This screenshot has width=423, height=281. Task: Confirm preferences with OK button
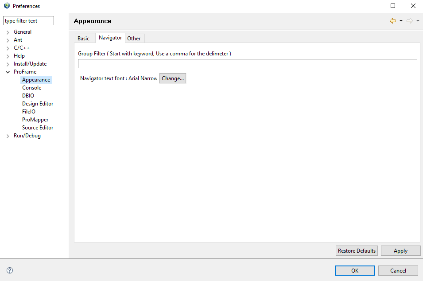(354, 271)
